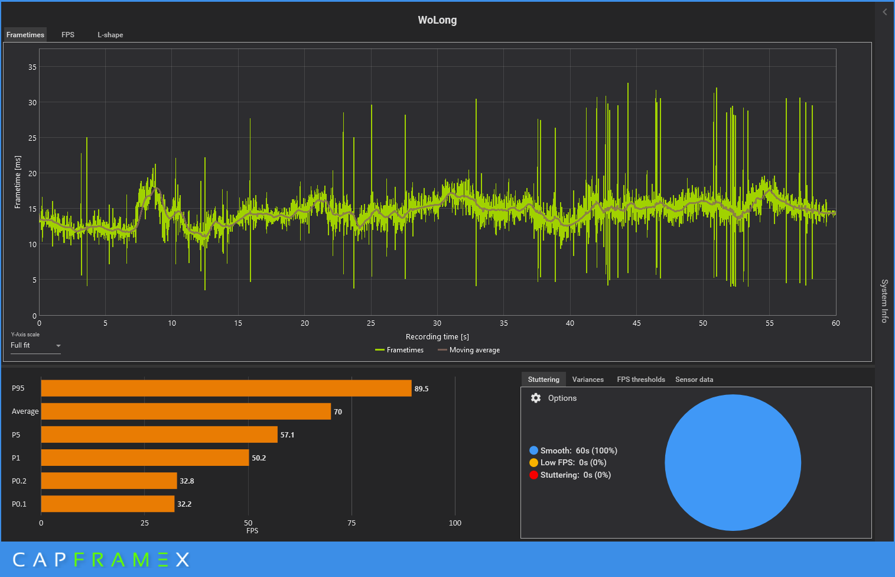This screenshot has height=577, width=895.
Task: Select the P0.2 bar showing 32.8
Action: 109,481
